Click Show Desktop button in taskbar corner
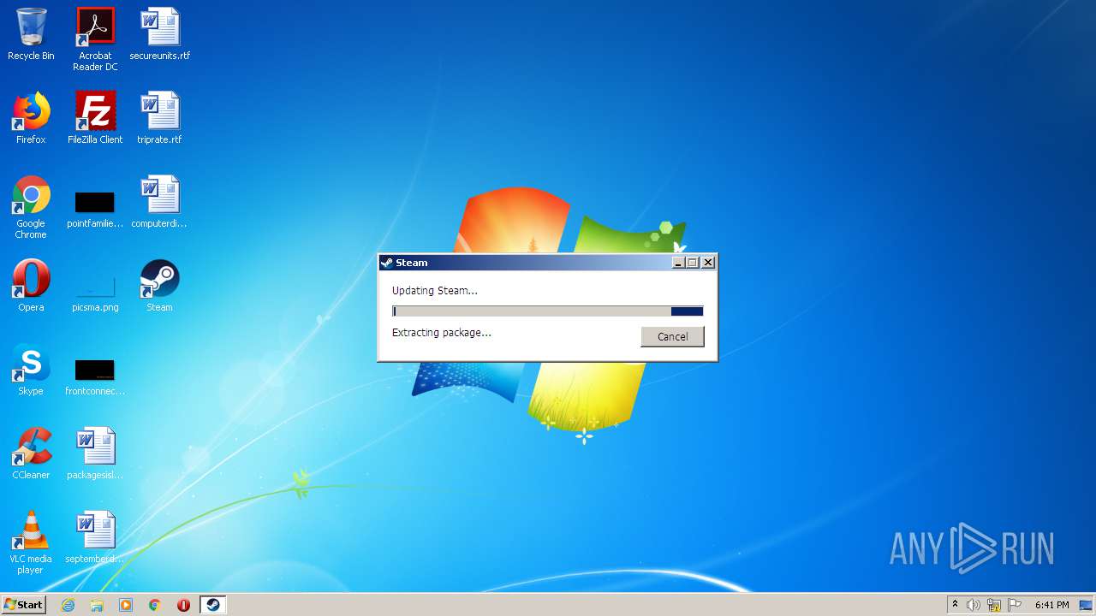The image size is (1096, 616). coord(1087,605)
